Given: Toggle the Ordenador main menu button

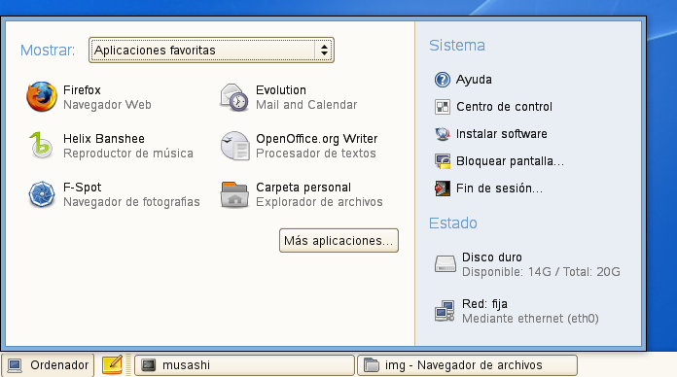Looking at the screenshot, I should pos(48,365).
